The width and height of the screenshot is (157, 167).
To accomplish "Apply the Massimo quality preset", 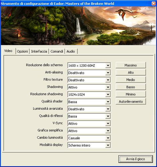I will pyautogui.click(x=131, y=65).
